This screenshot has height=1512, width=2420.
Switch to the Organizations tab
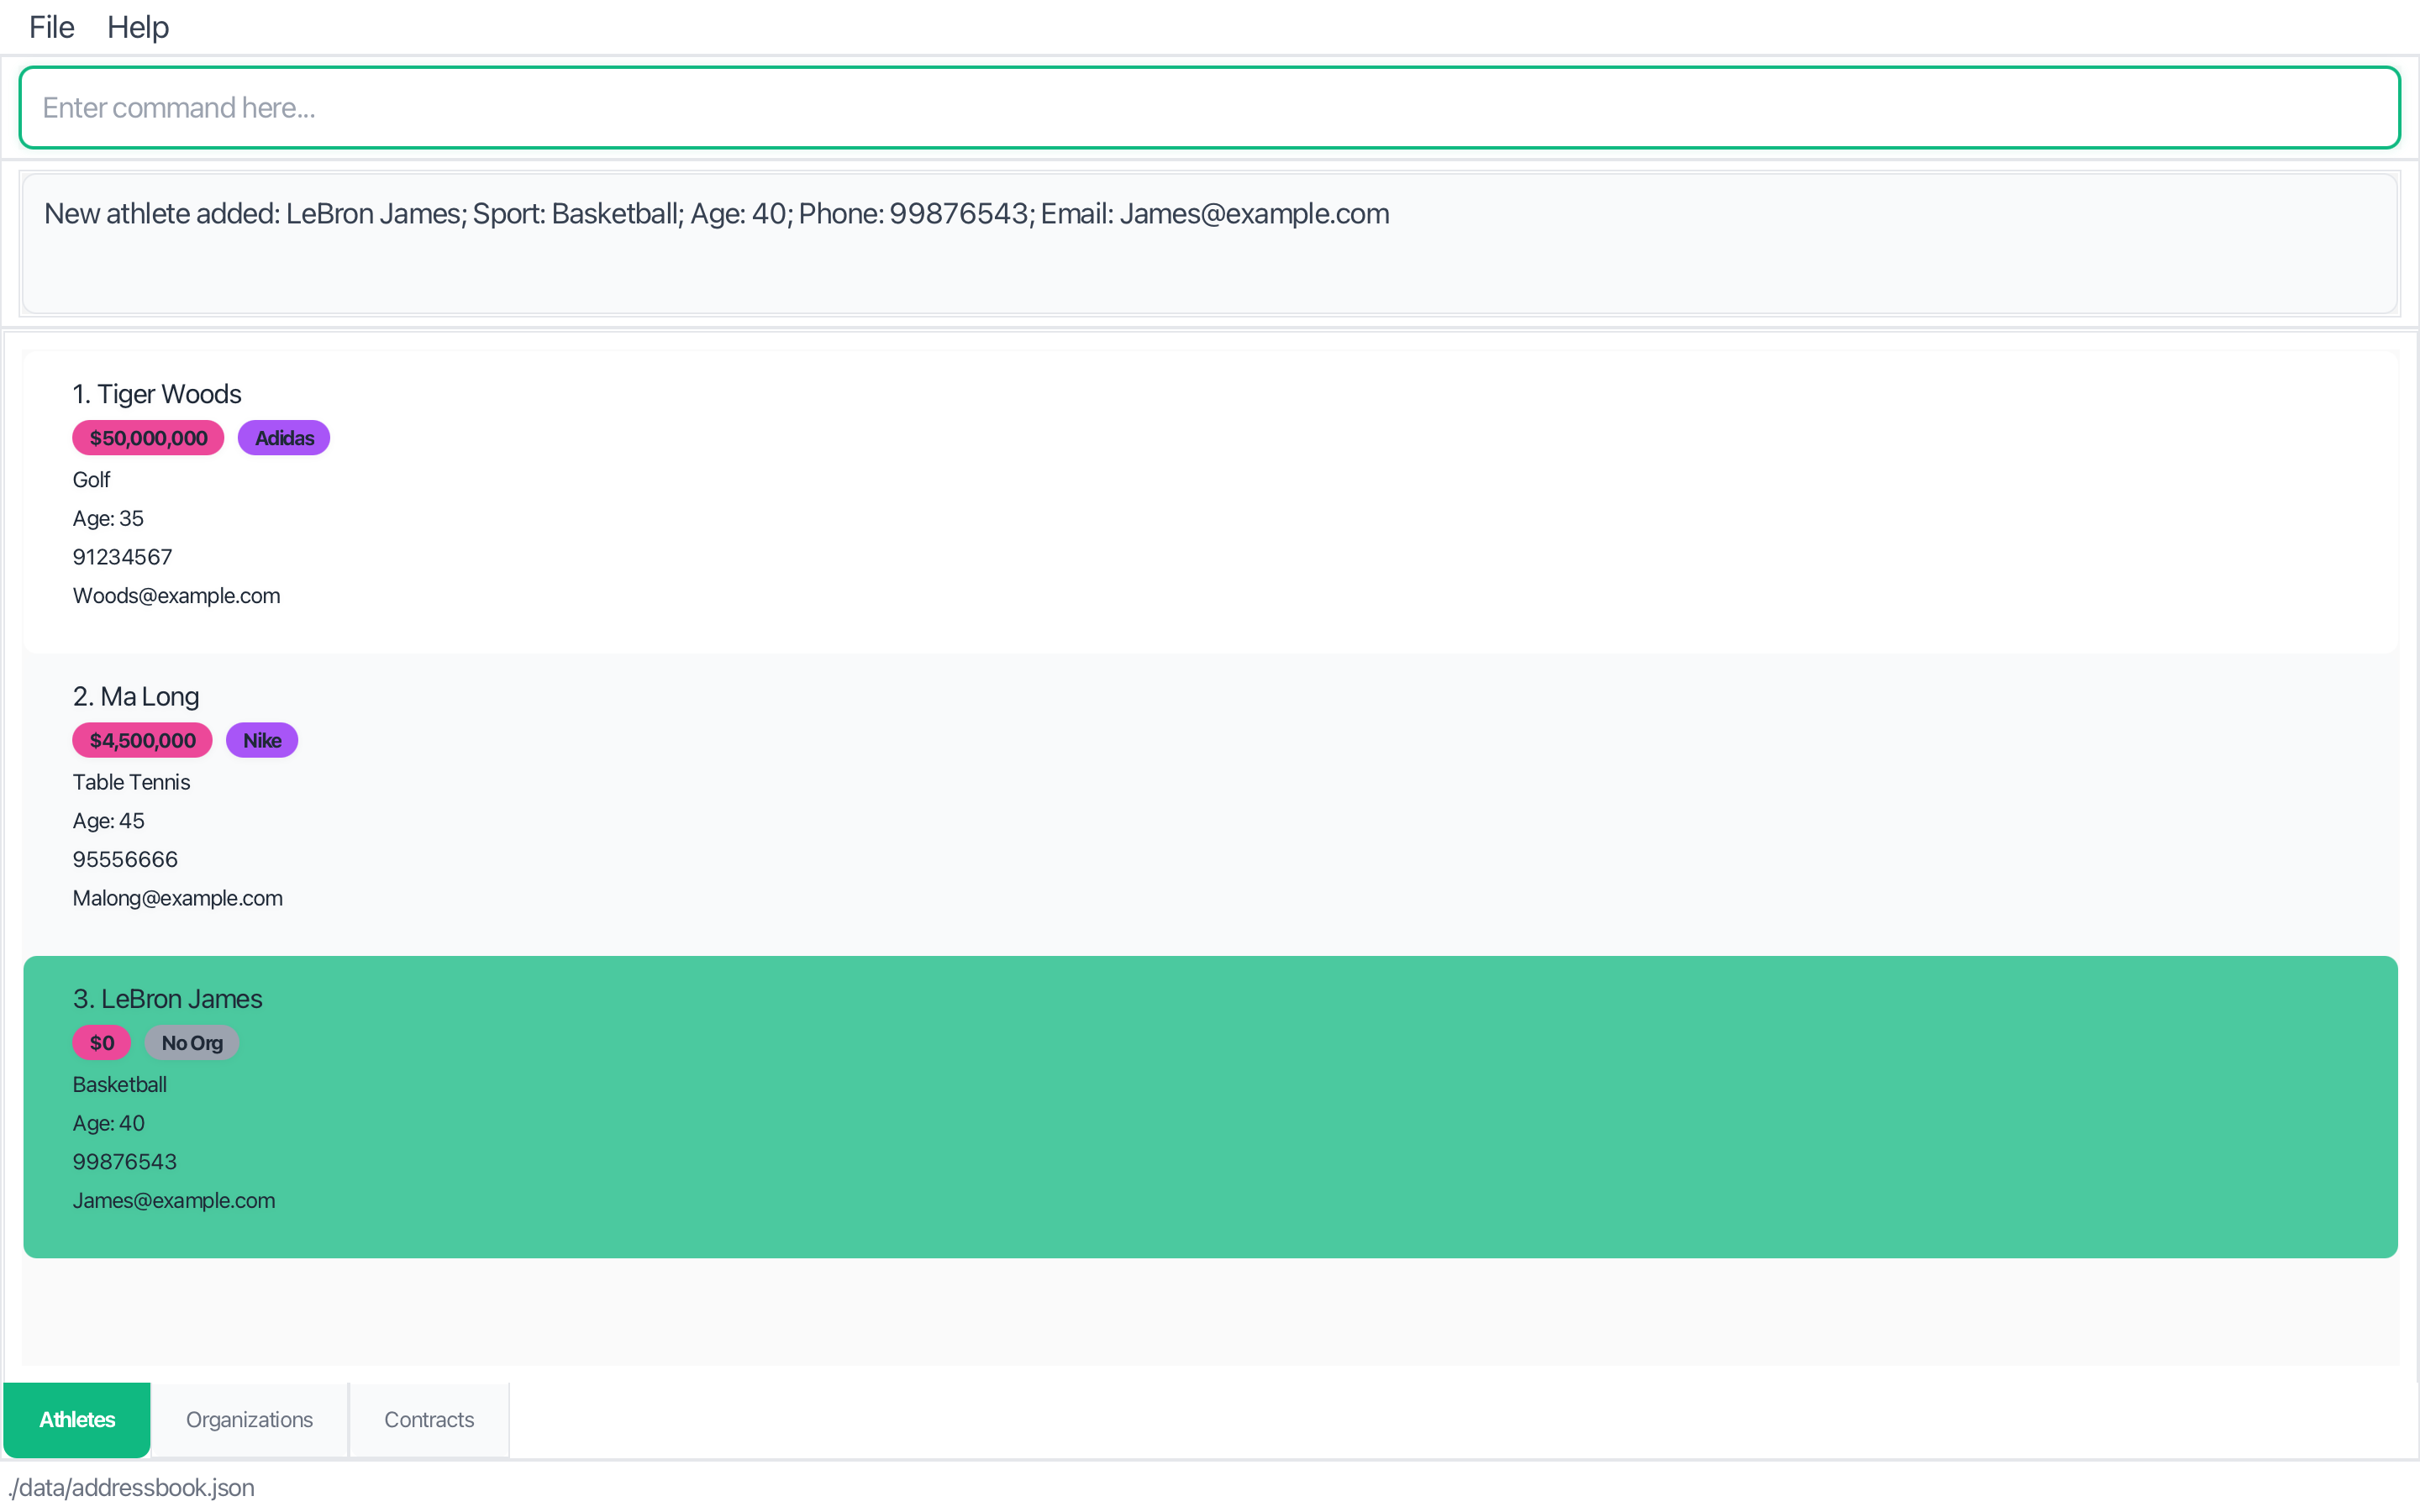pyautogui.click(x=249, y=1419)
